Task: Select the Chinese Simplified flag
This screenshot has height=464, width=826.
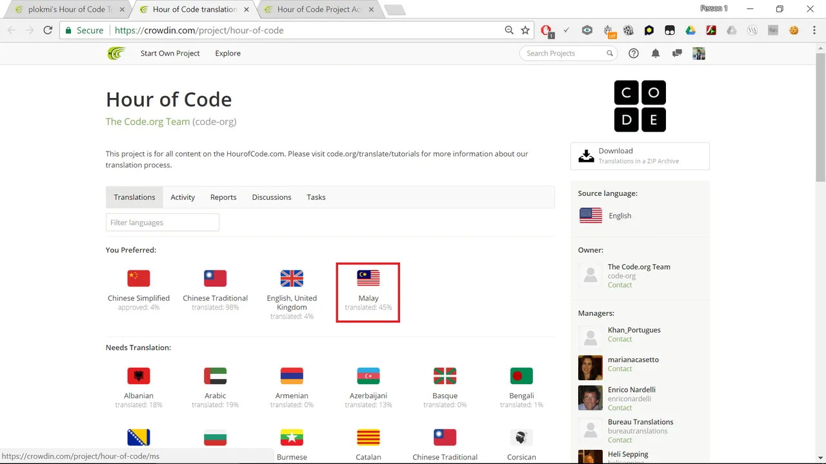Action: coord(139,278)
